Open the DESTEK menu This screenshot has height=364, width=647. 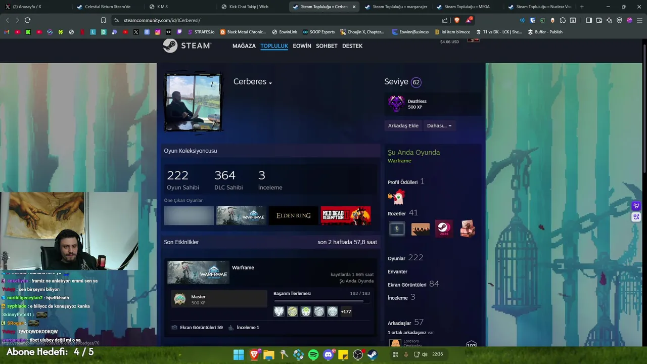coord(352,46)
